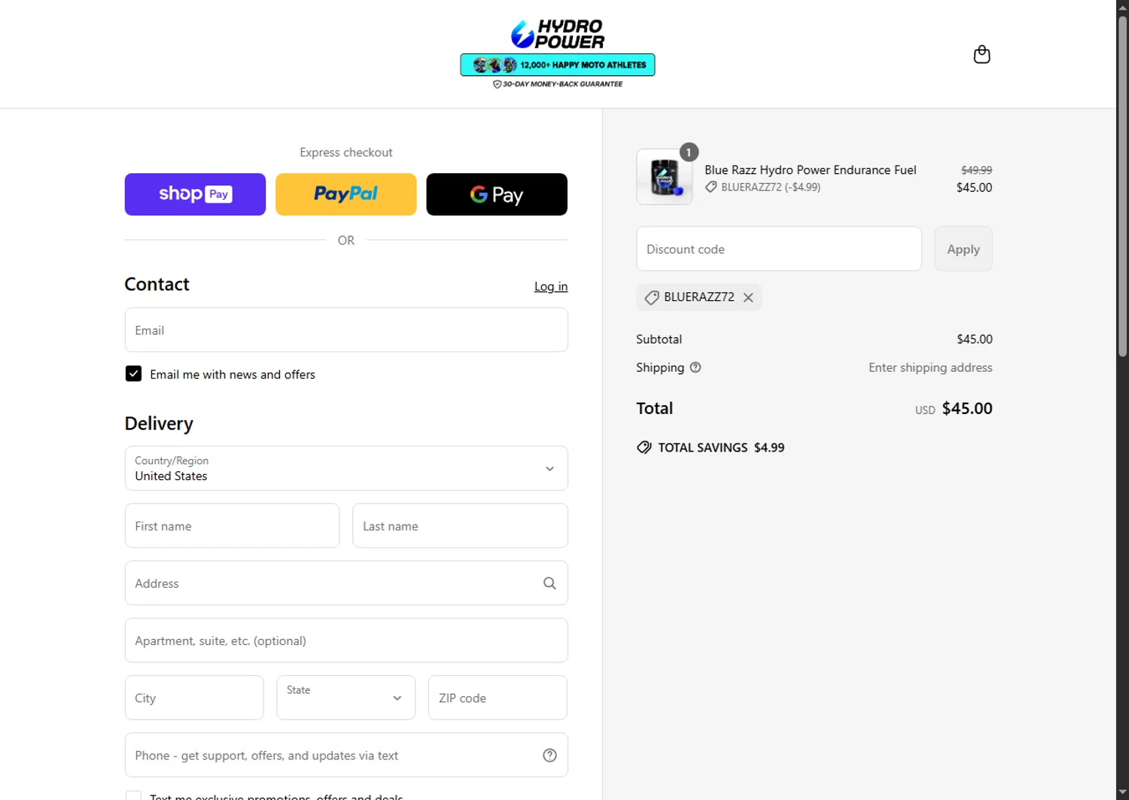Image resolution: width=1129 pixels, height=800 pixels.
Task: Apply the discount code
Action: [963, 249]
